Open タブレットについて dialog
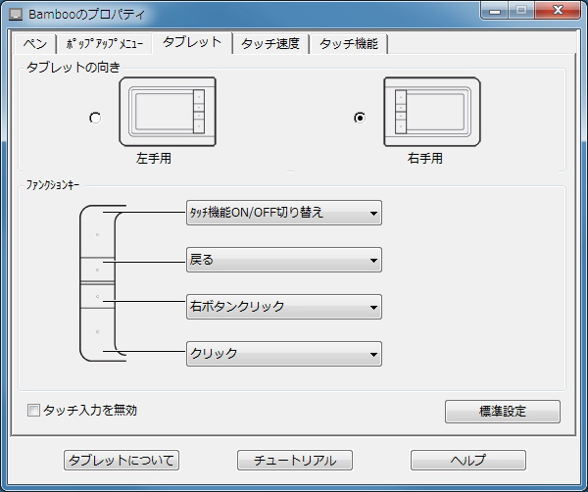Image resolution: width=588 pixels, height=492 pixels. coord(122,460)
